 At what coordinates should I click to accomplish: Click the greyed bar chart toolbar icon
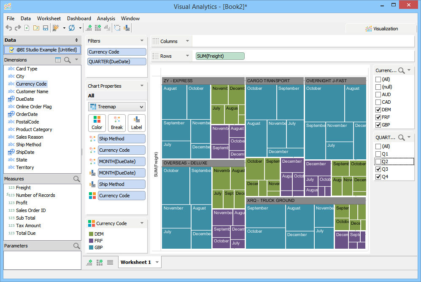pos(107,28)
